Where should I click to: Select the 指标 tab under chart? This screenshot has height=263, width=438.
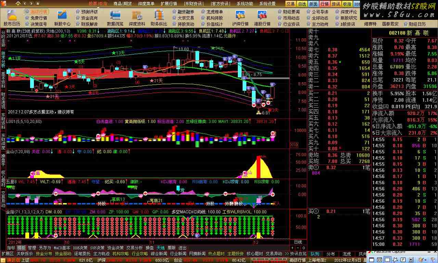pos(11,248)
